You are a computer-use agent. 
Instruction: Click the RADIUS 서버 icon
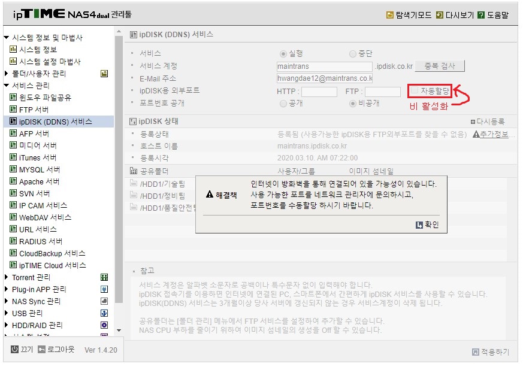click(13, 241)
